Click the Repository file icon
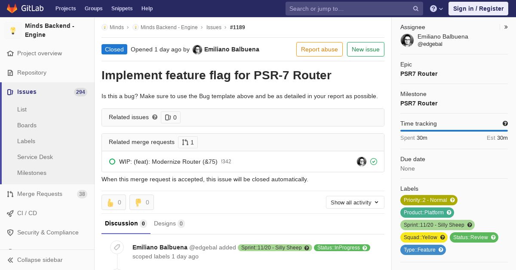The width and height of the screenshot is (516, 270). (10, 73)
